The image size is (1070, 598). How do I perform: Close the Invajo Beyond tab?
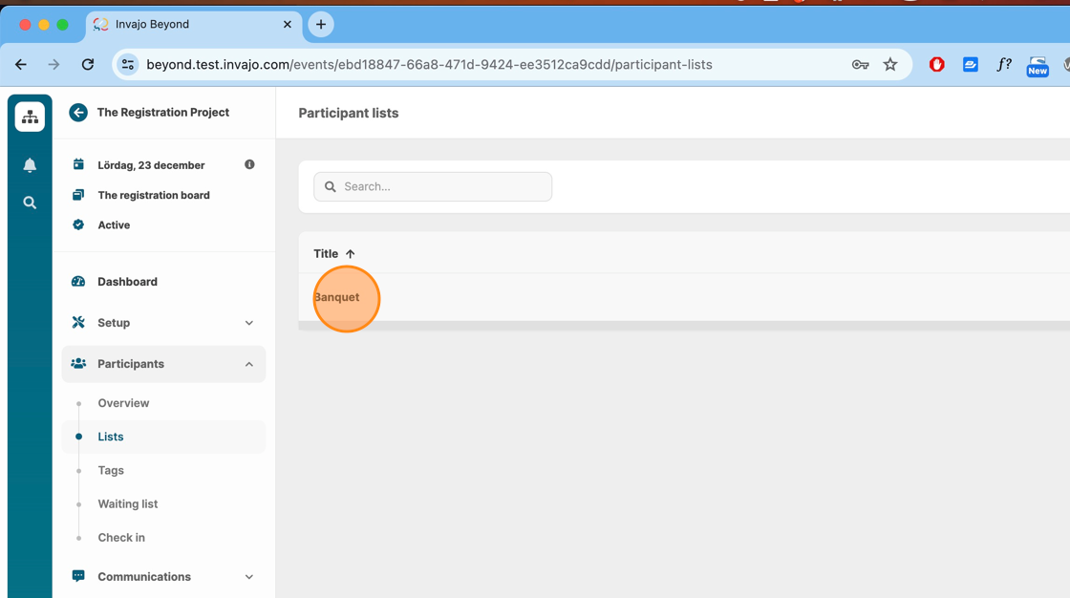(x=288, y=24)
